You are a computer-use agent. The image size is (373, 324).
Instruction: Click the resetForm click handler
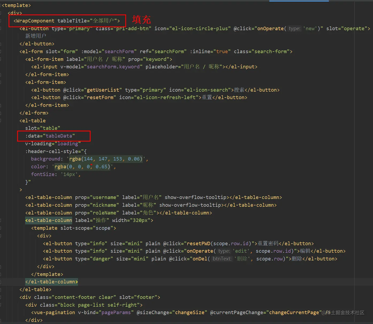coord(100,97)
